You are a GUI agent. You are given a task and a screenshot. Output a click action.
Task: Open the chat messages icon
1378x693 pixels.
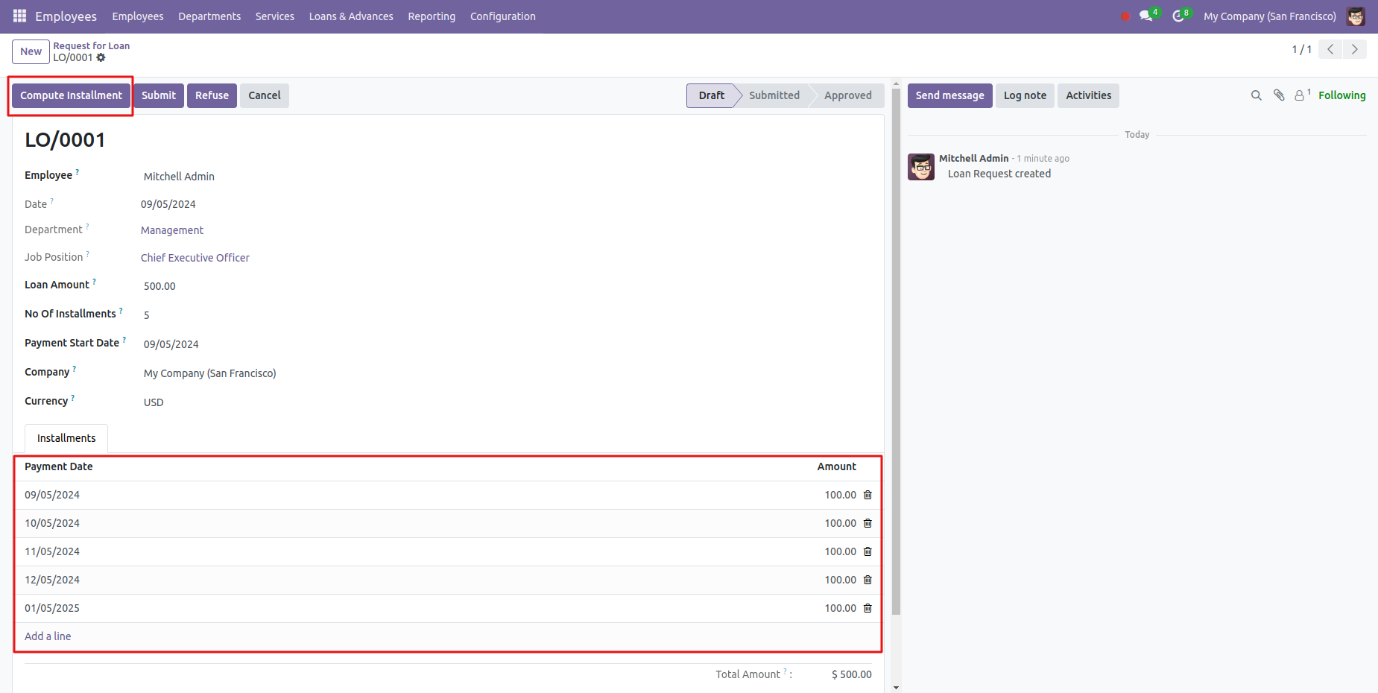[1145, 16]
